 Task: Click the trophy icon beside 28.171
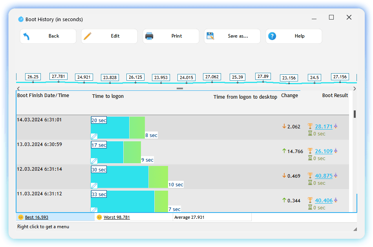310,126
